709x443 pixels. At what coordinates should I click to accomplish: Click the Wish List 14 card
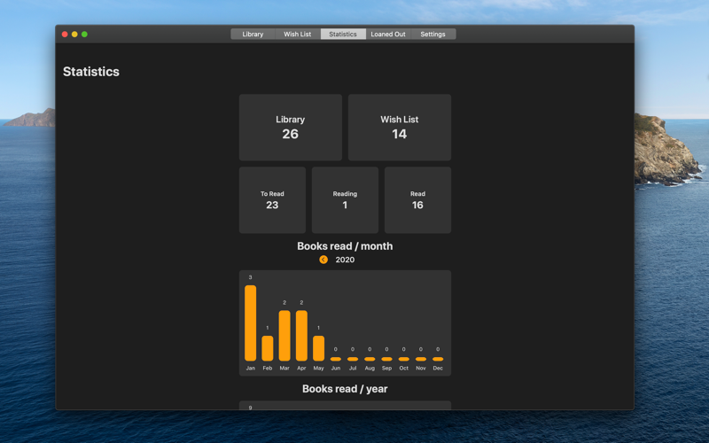(x=400, y=128)
